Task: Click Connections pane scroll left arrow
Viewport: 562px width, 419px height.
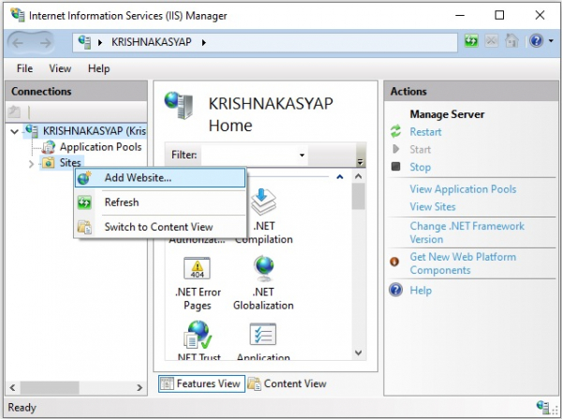Action: [12, 387]
